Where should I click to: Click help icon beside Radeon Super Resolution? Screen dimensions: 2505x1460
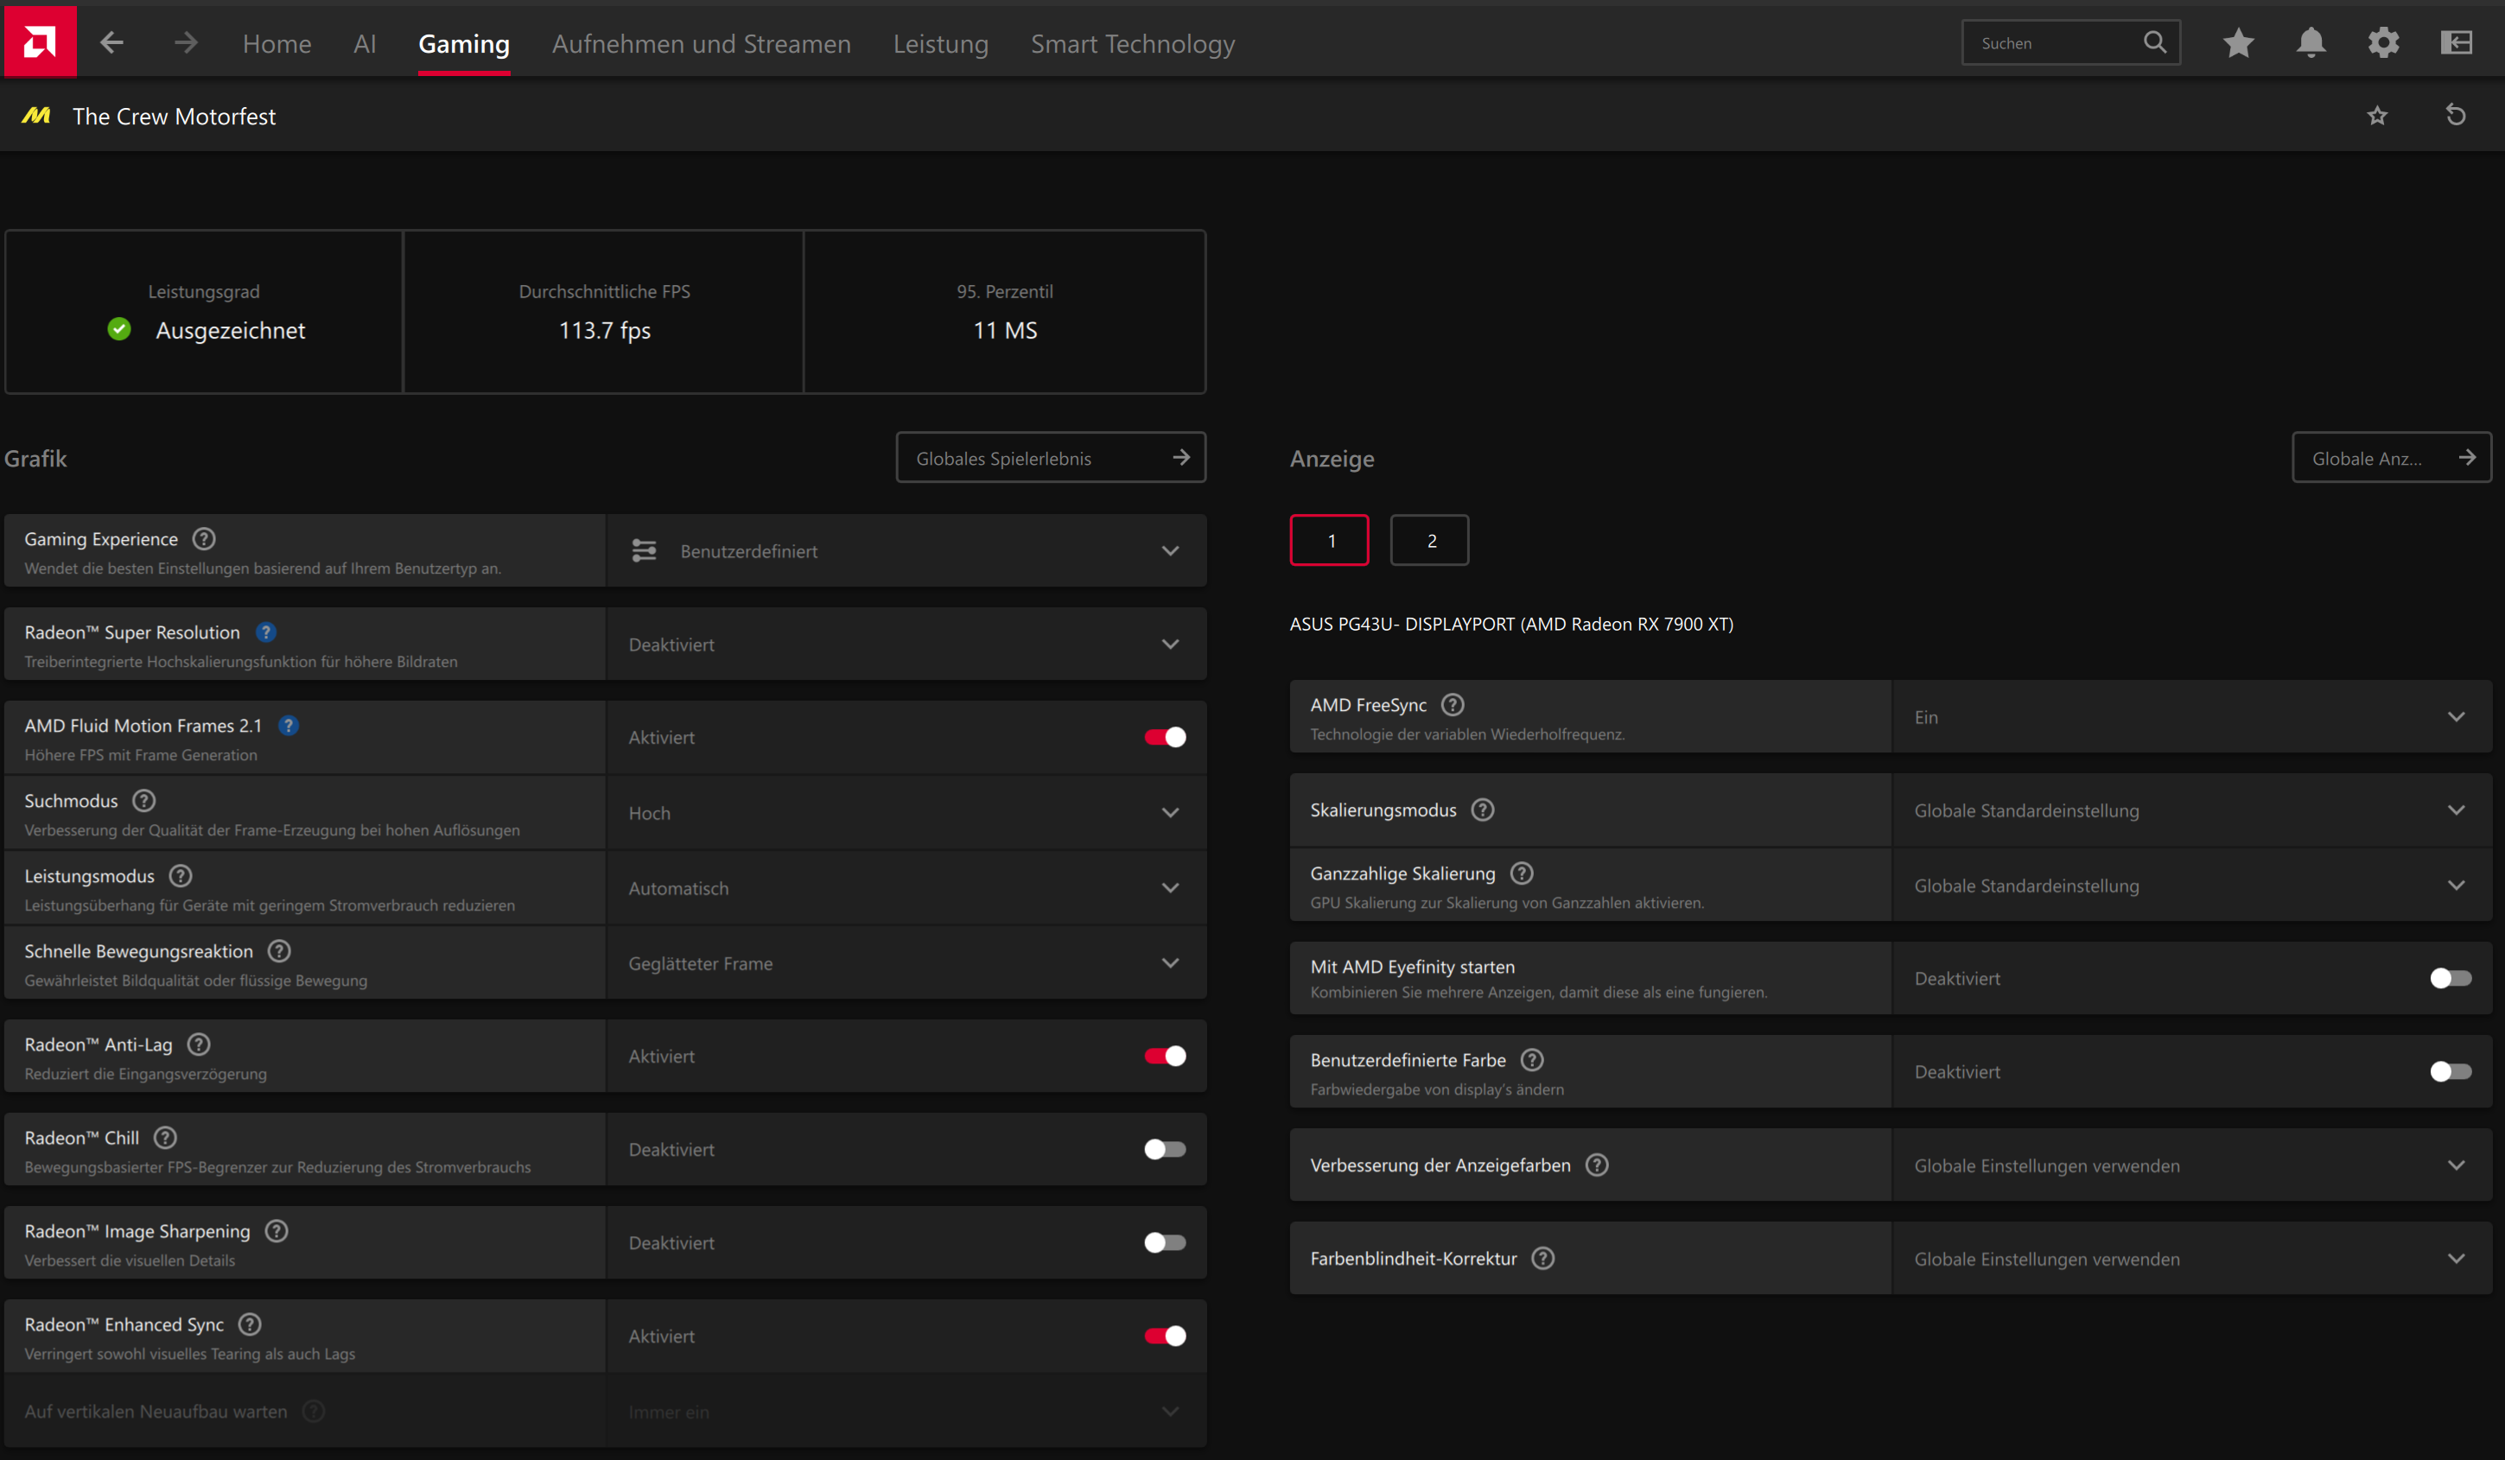[265, 632]
